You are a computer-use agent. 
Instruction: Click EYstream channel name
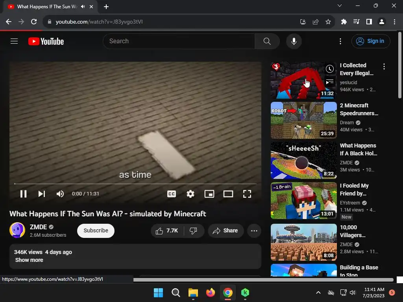(350, 203)
